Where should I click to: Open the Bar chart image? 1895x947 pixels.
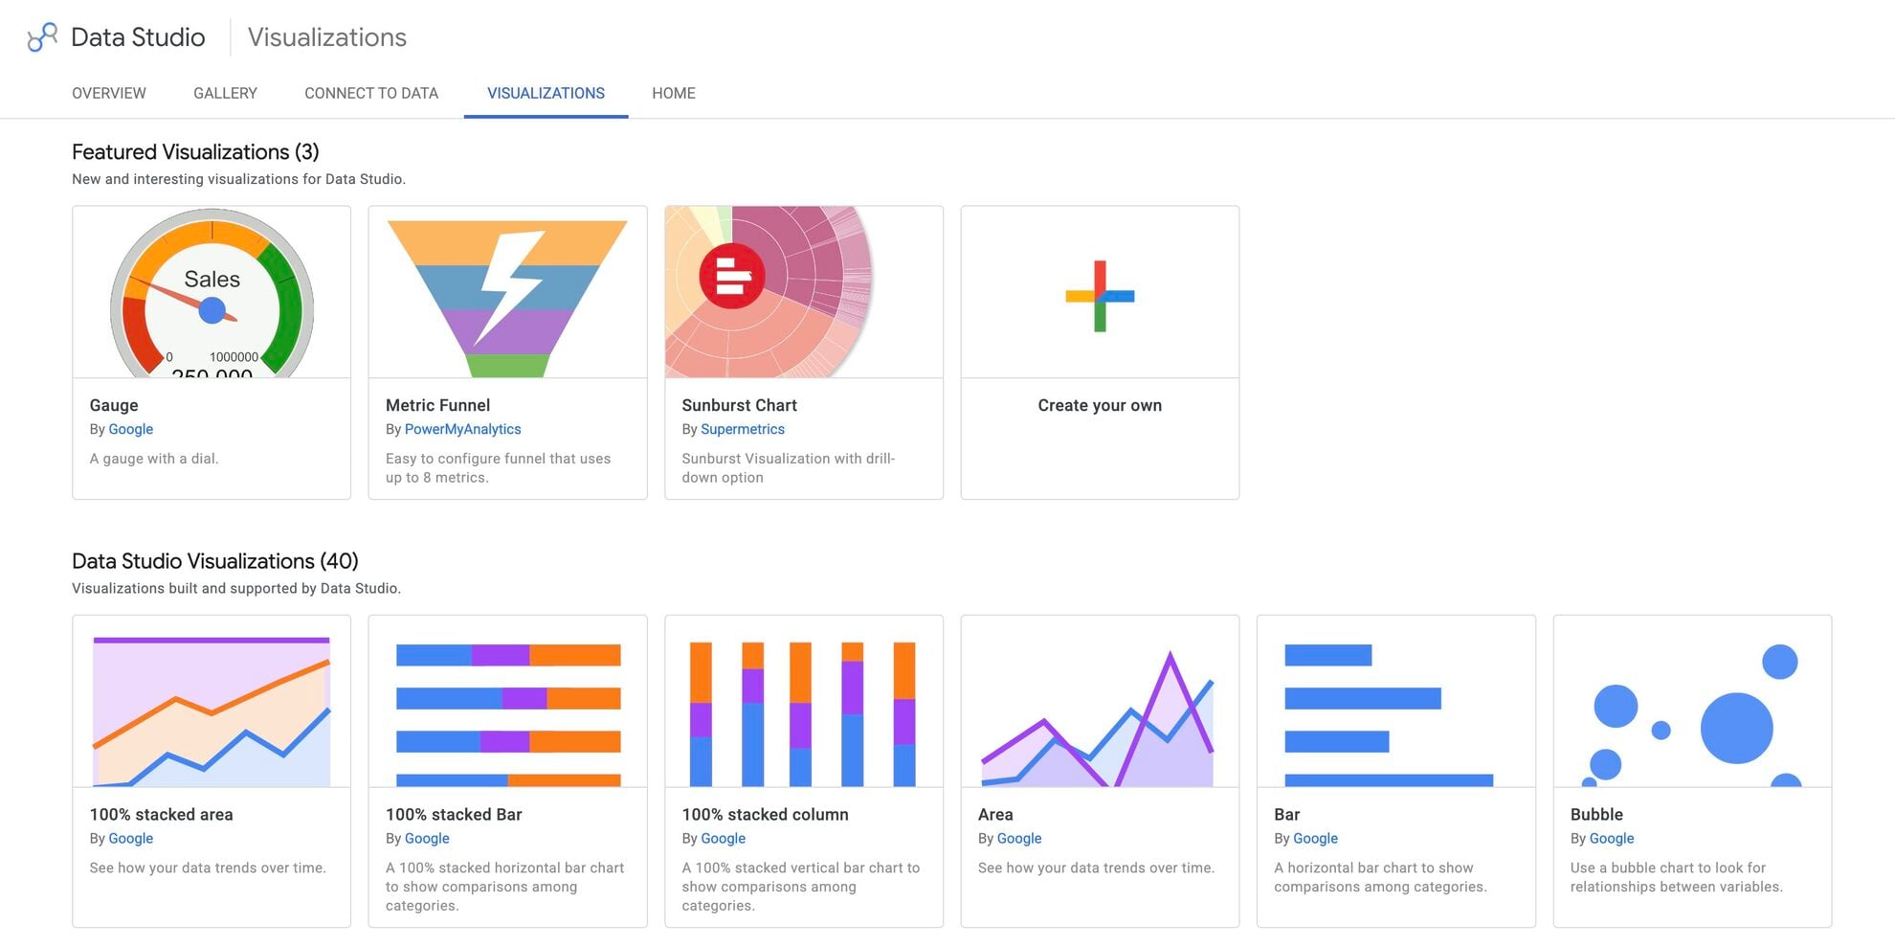point(1396,702)
